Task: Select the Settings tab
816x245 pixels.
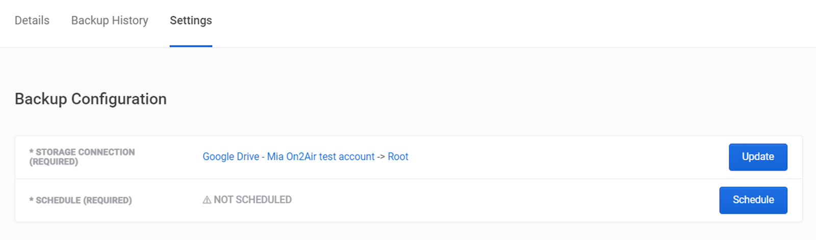Action: (x=191, y=20)
